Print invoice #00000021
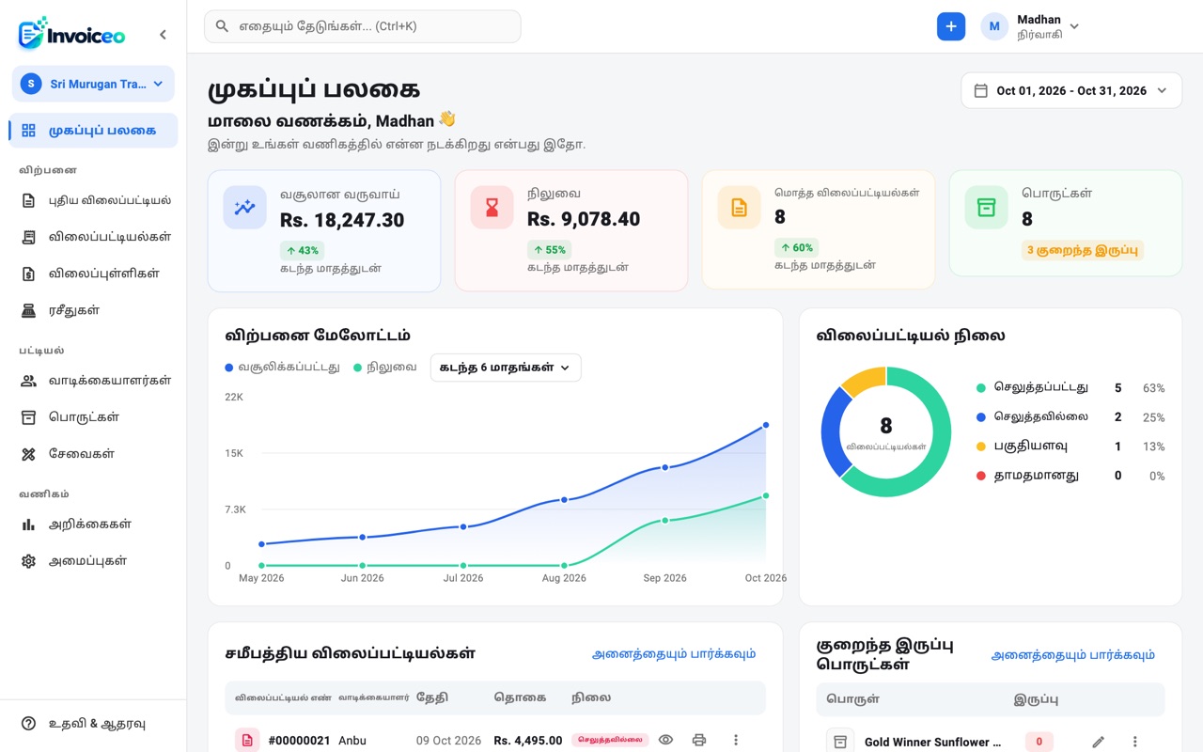Screen dimensions: 1203x752 point(699,740)
